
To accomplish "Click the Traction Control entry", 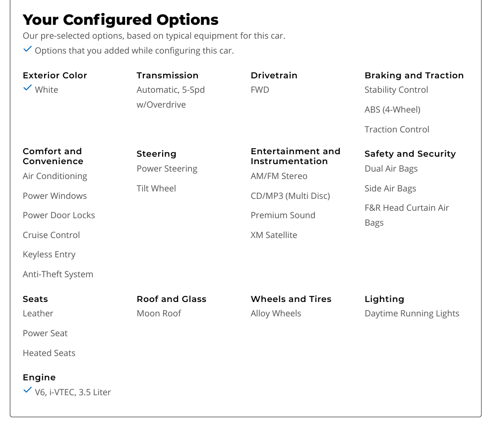I will (397, 129).
